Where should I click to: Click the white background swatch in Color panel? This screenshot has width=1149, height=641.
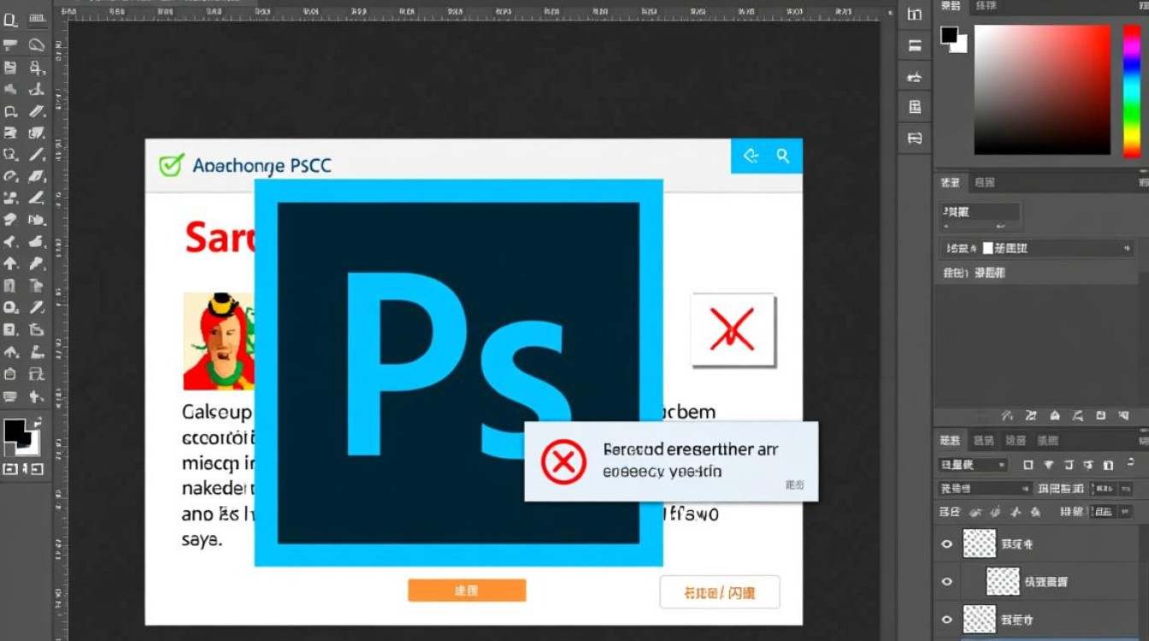click(960, 44)
